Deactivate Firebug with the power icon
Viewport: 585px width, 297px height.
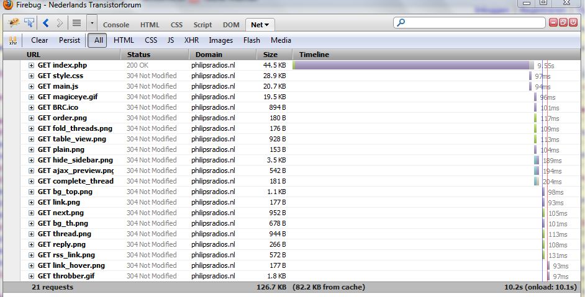pyautogui.click(x=573, y=23)
